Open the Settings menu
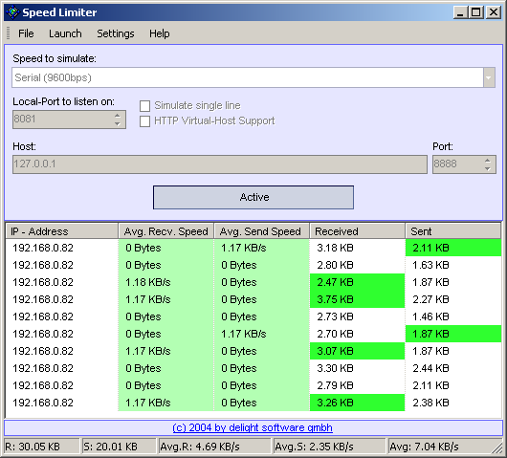 116,33
